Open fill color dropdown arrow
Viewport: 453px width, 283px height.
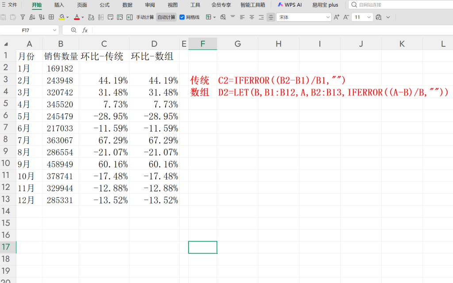tap(68, 17)
